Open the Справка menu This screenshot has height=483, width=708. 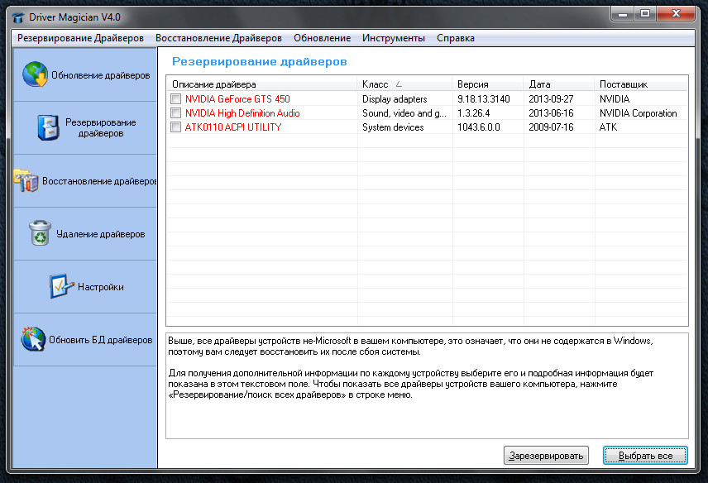(x=455, y=38)
